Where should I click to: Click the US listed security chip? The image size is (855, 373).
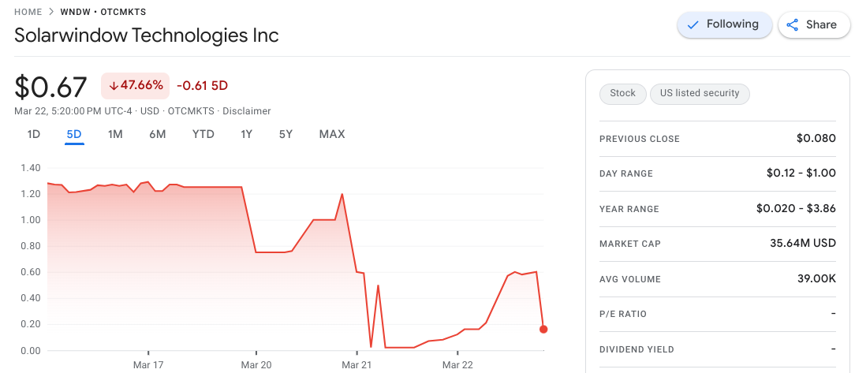[700, 93]
